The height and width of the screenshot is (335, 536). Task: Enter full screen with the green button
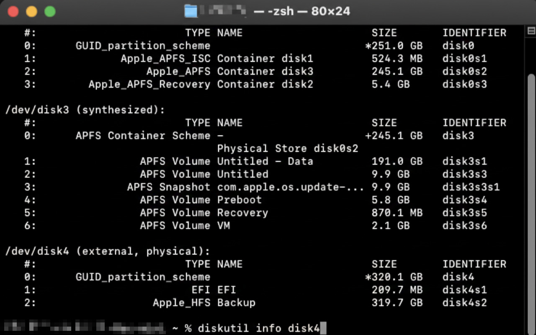tap(49, 11)
